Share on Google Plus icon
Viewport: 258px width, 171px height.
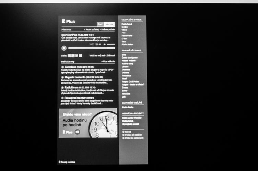tap(77, 56)
